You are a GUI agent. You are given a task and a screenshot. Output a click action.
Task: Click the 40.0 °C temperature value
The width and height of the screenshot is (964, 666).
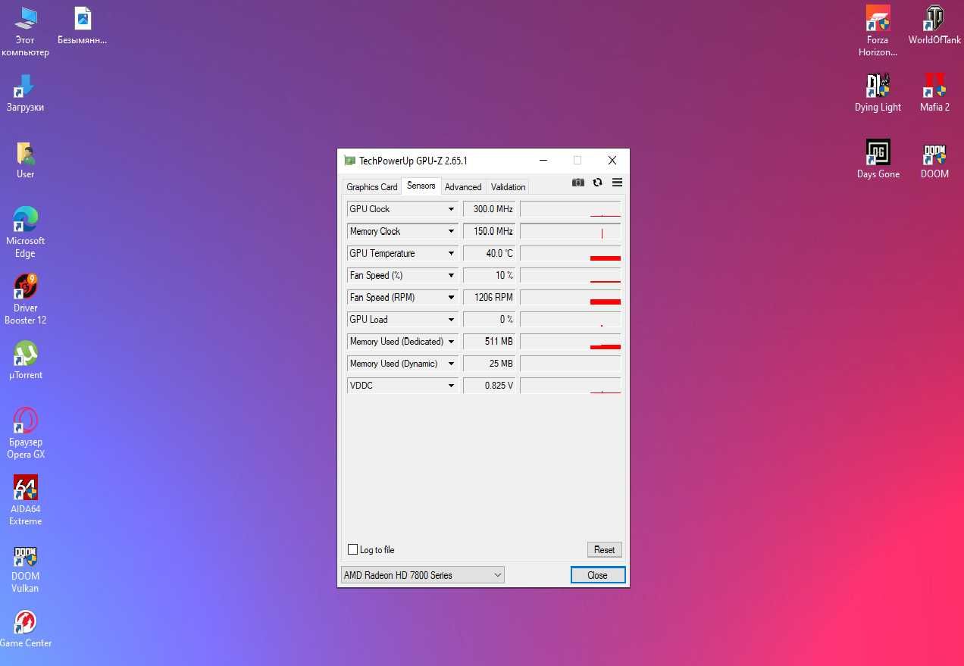(x=489, y=253)
